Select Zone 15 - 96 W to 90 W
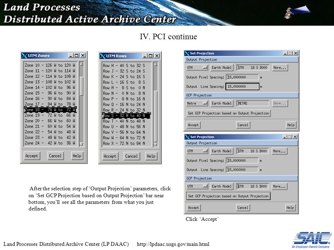Screen dimensions: 334x250 (x=50, y=93)
